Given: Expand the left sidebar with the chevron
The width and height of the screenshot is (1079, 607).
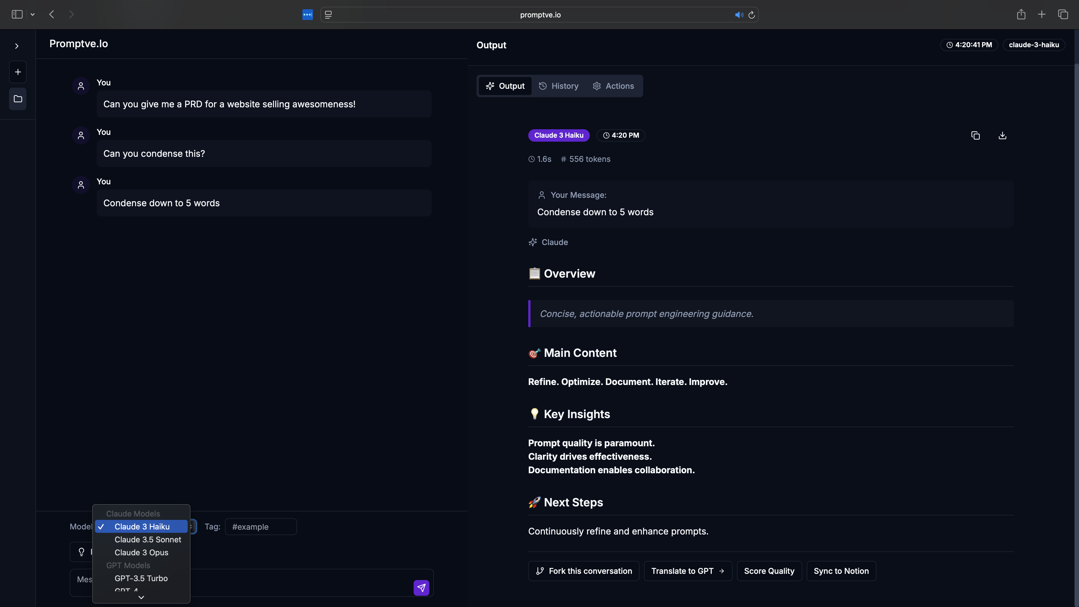Looking at the screenshot, I should click(x=17, y=46).
